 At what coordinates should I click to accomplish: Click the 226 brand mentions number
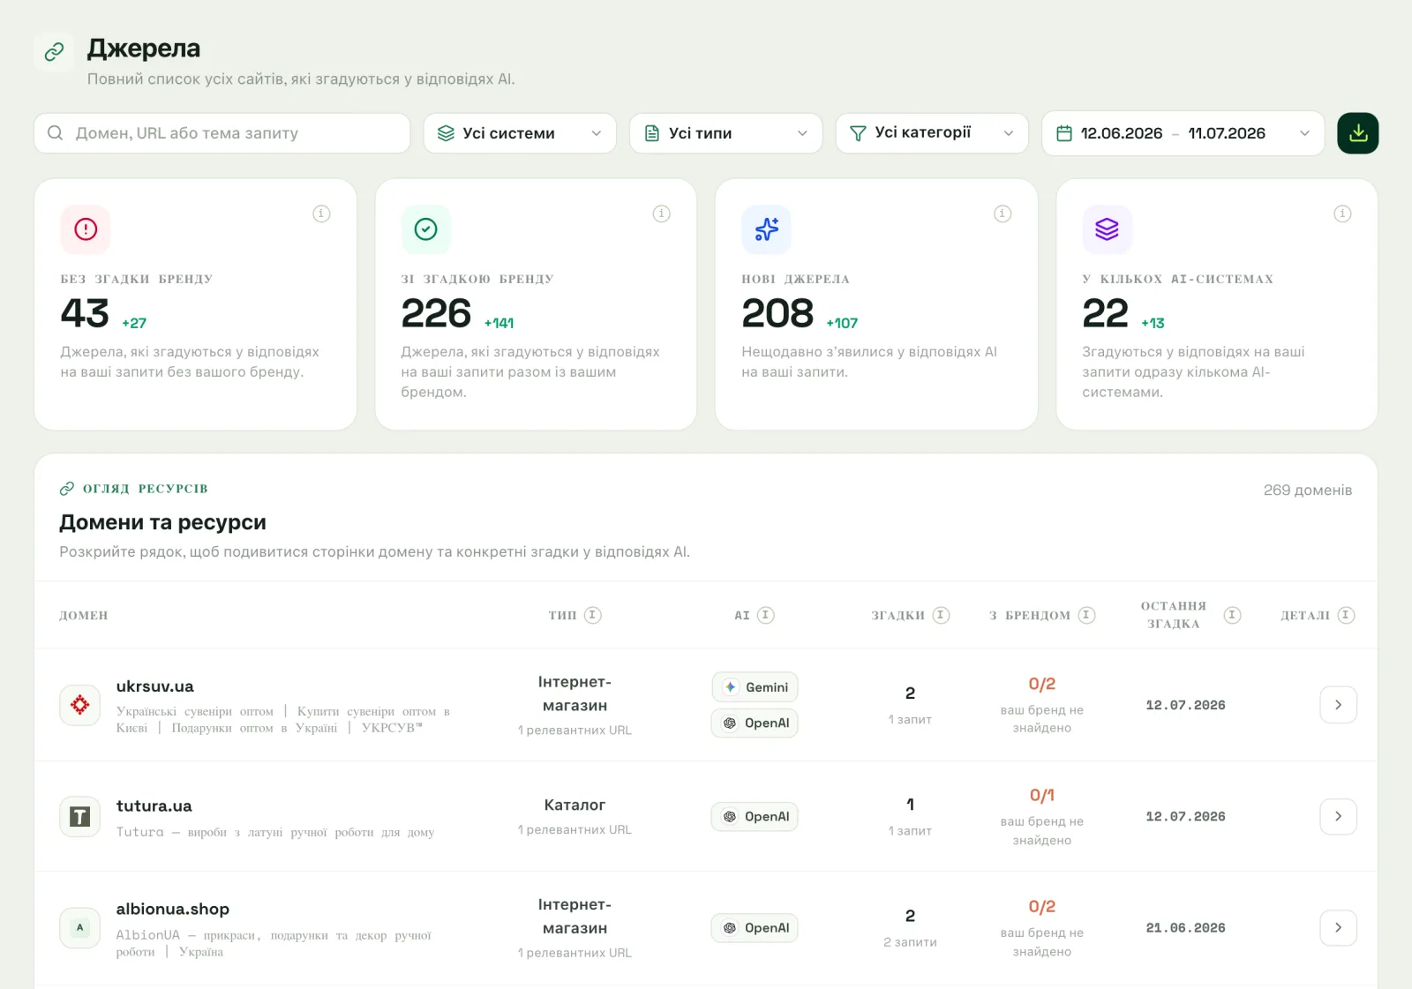click(437, 314)
